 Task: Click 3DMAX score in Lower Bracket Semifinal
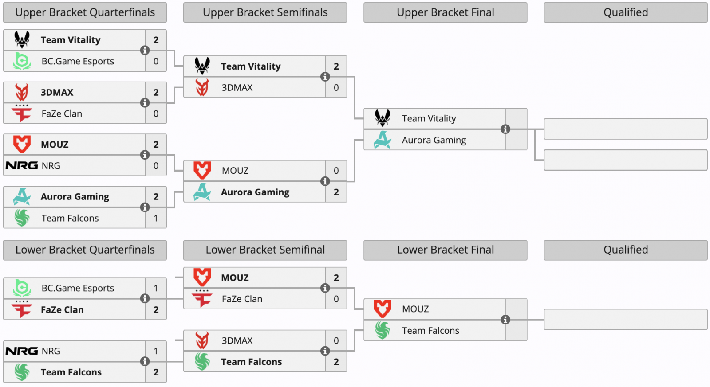(336, 340)
